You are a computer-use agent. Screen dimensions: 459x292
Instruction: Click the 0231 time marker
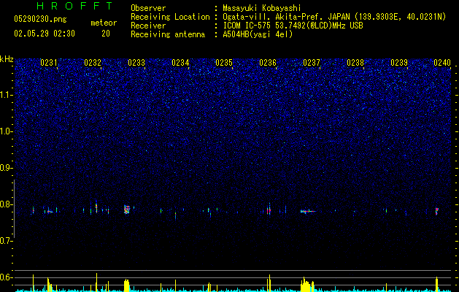coord(49,63)
